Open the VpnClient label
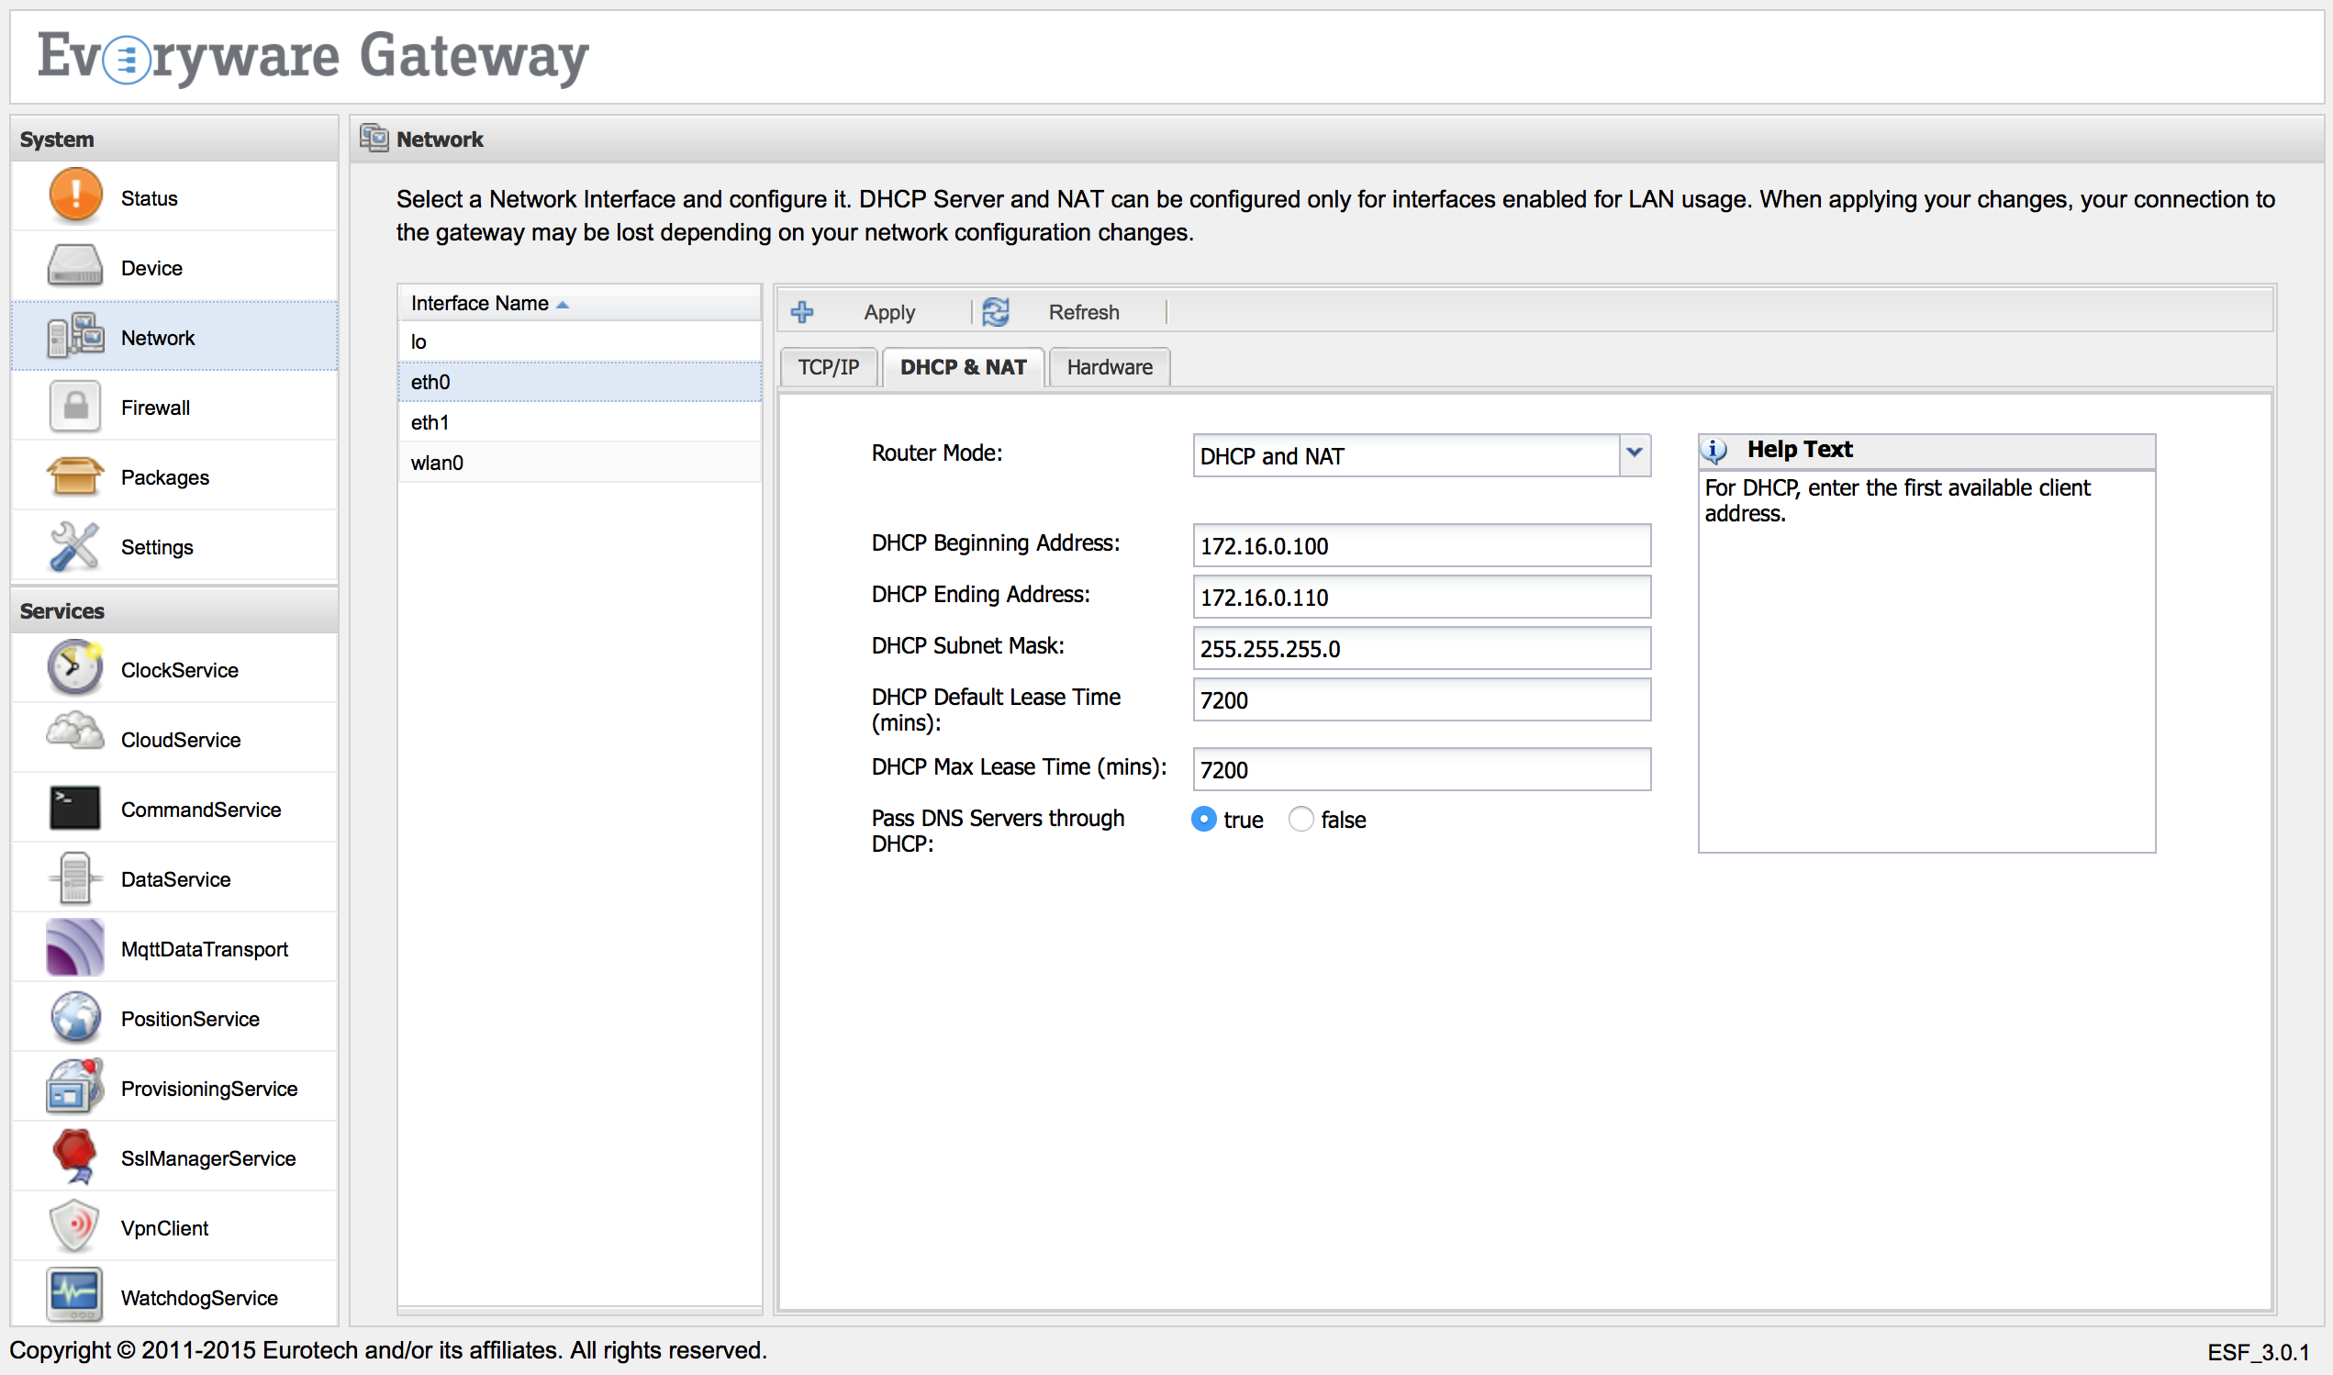Image resolution: width=2333 pixels, height=1375 pixels. (165, 1228)
